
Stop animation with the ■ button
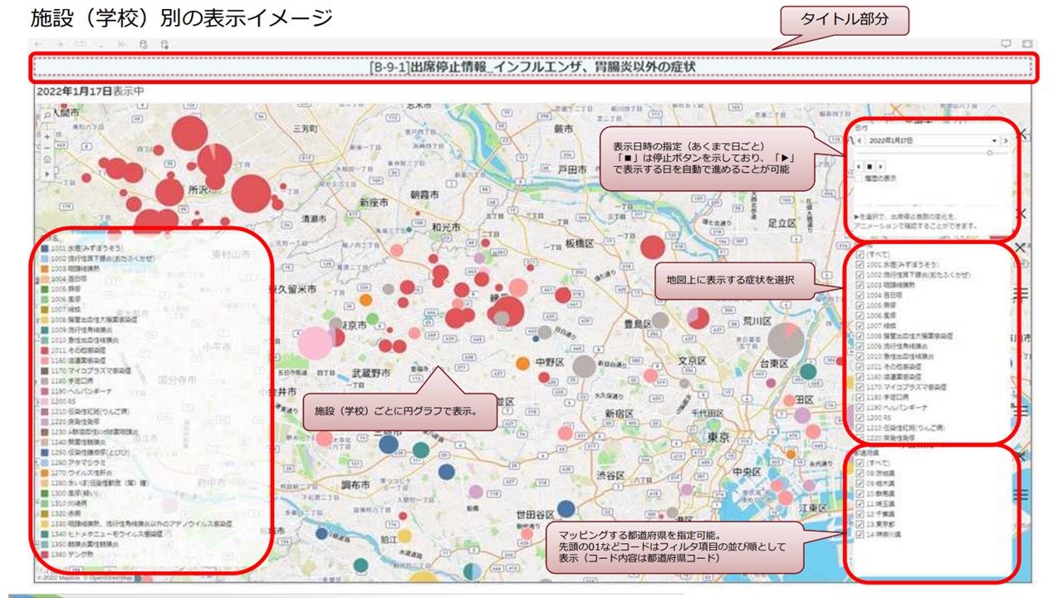tap(869, 166)
